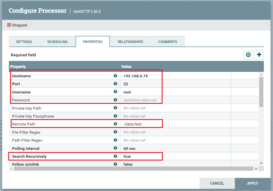Open the Comments tab
Screen dimensions: 273x191
[168, 41]
